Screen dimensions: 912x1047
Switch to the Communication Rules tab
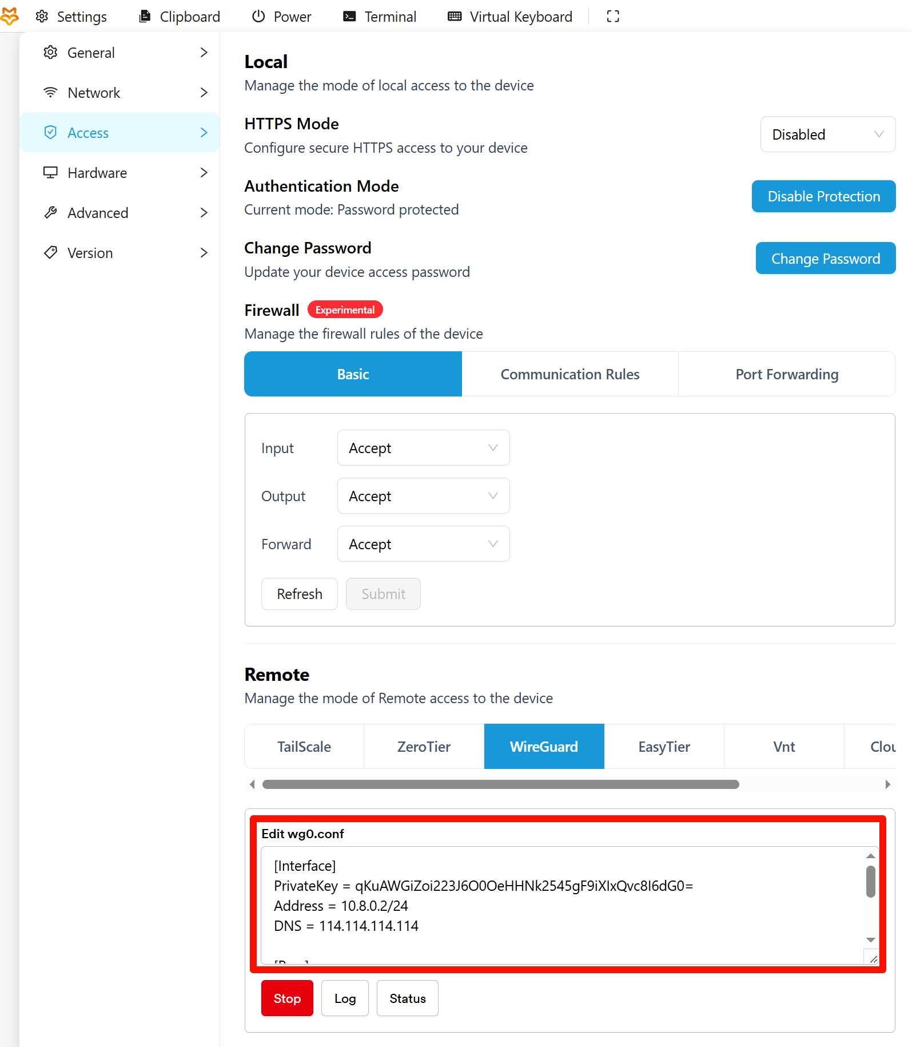[569, 374]
